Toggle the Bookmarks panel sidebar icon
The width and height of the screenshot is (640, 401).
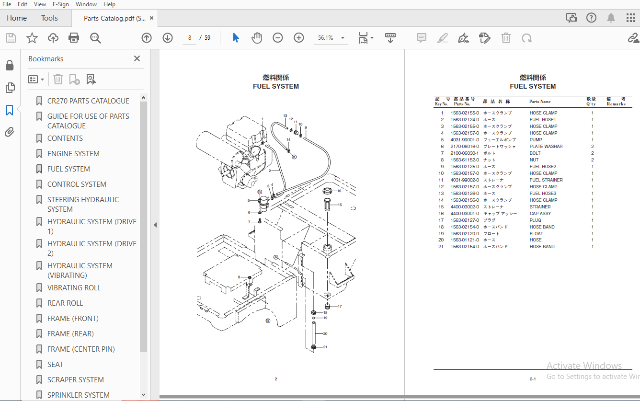[x=10, y=110]
